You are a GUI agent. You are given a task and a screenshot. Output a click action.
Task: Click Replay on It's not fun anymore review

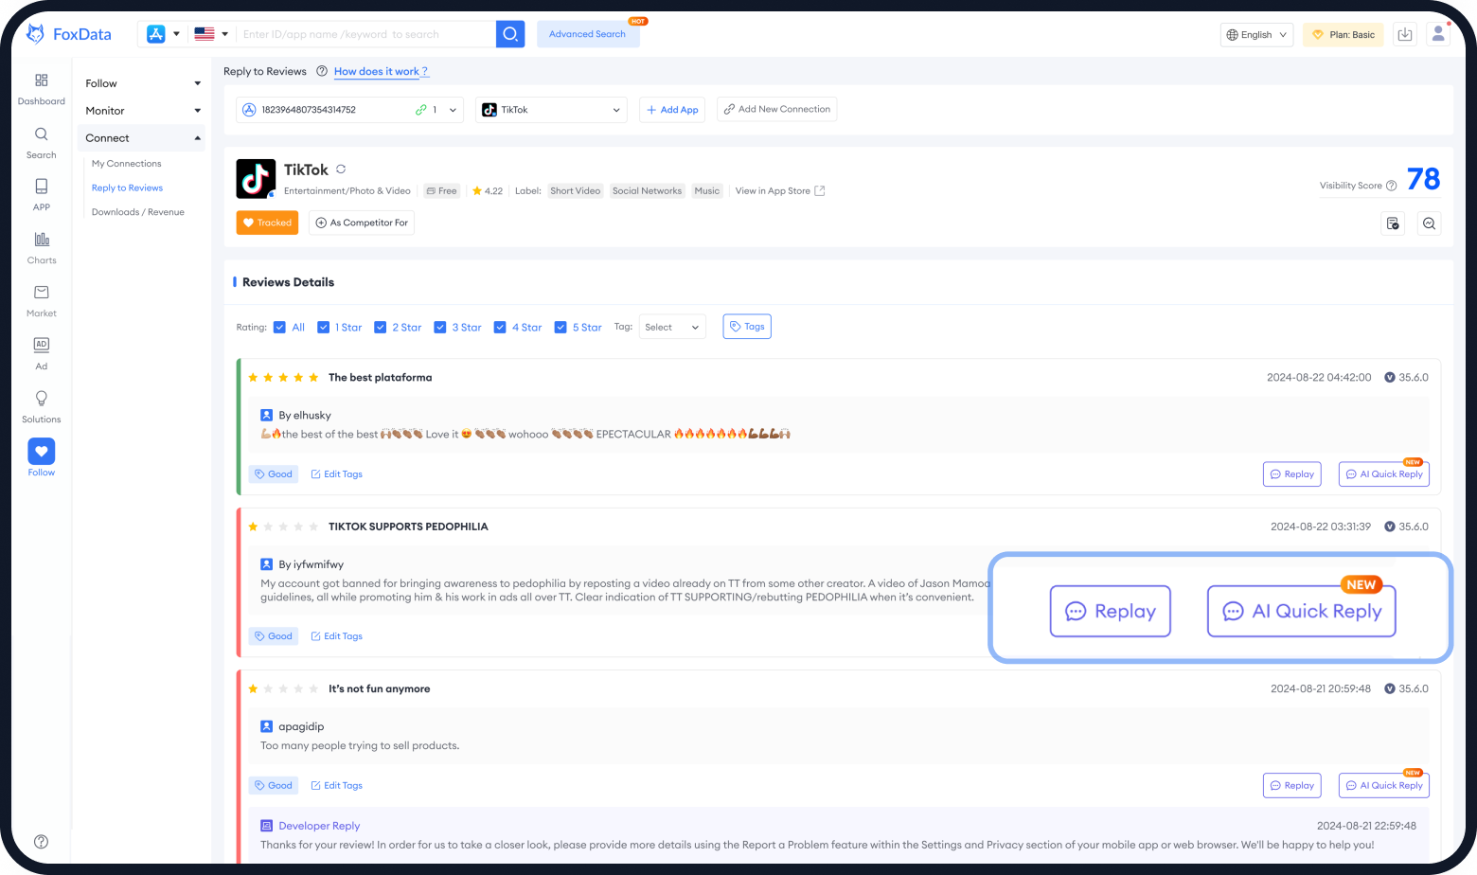click(x=1291, y=786)
